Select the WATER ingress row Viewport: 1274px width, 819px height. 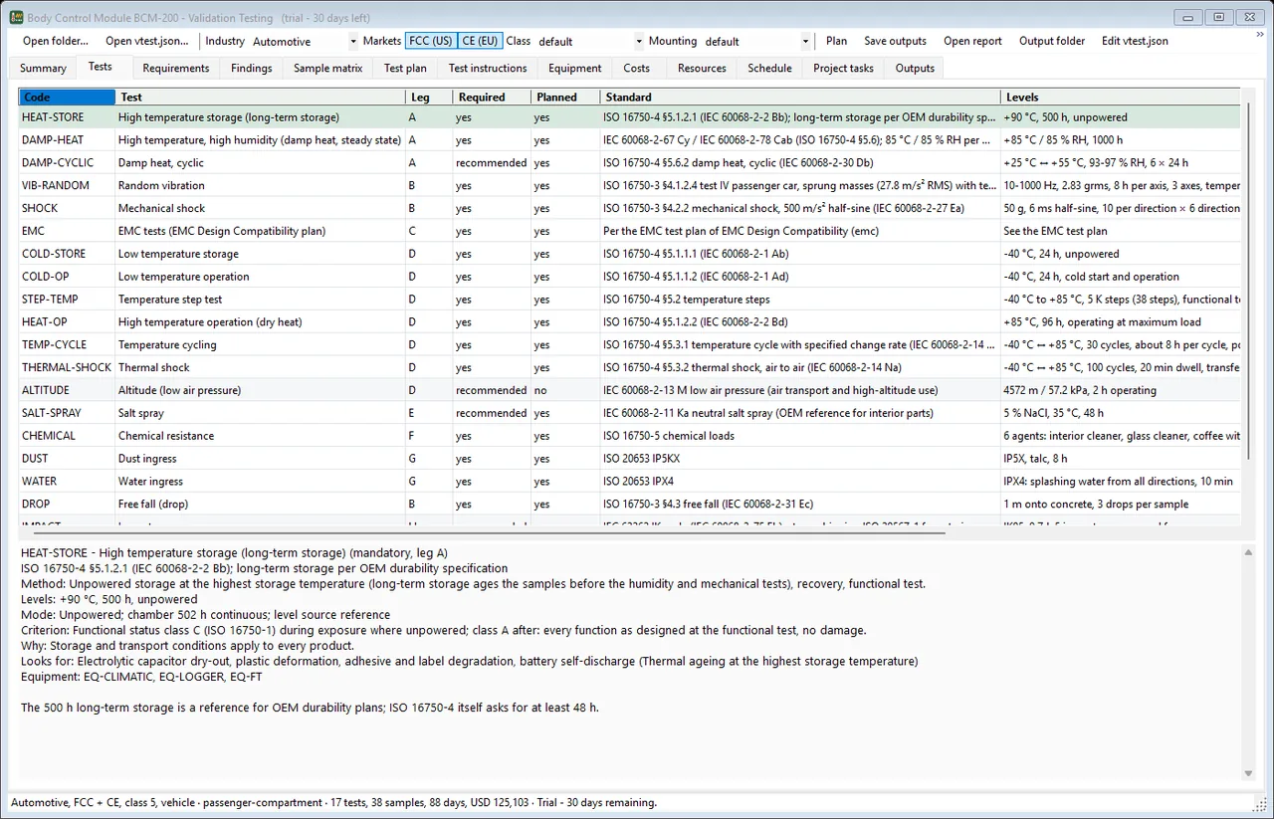[630, 482]
